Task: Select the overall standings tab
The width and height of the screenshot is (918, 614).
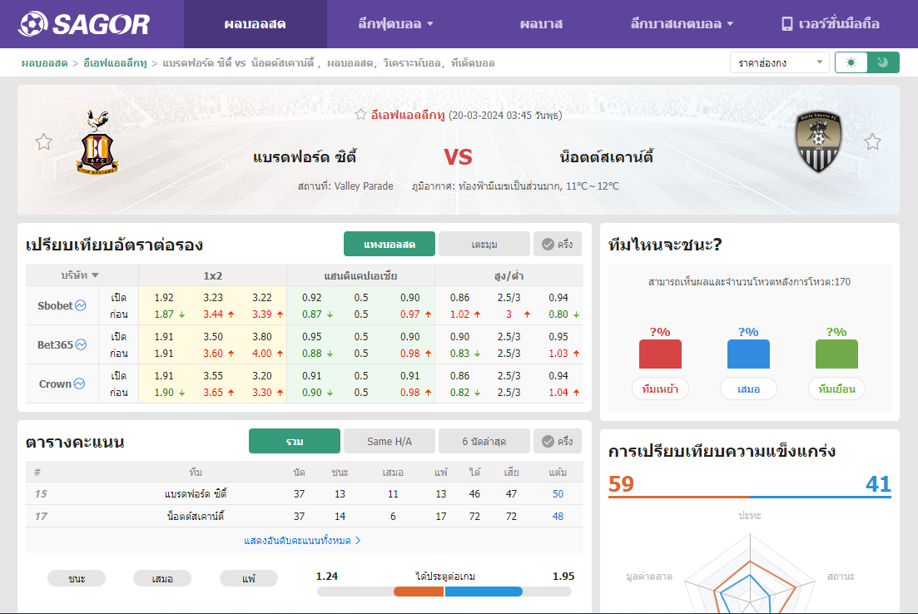Action: (295, 441)
